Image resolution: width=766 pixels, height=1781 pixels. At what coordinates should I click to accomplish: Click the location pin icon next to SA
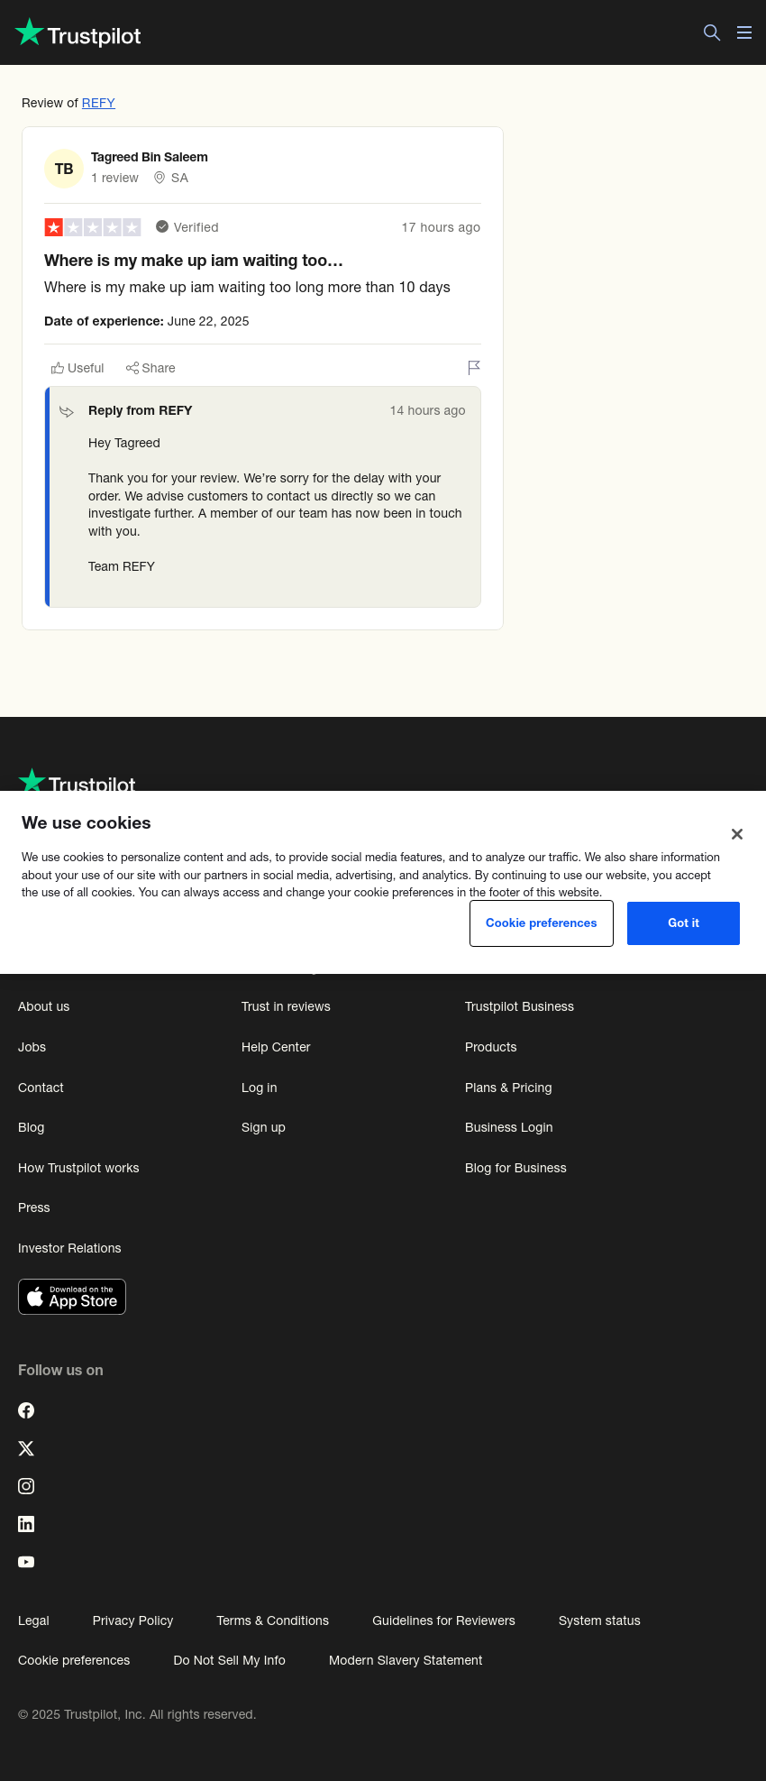click(x=160, y=178)
